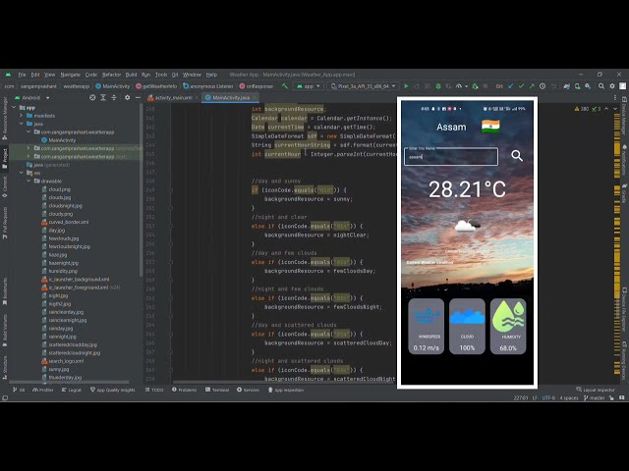This screenshot has width=629, height=471.
Task: Expand the manifests folder
Action: [22, 116]
